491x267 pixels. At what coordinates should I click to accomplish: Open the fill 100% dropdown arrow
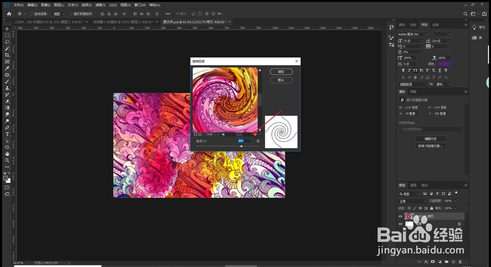[455, 208]
